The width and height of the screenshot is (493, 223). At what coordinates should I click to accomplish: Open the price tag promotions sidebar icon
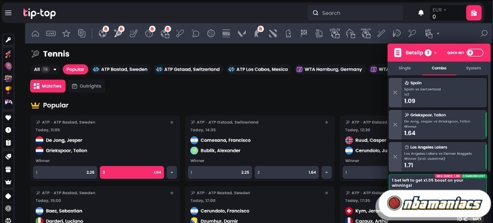[x=8, y=156]
